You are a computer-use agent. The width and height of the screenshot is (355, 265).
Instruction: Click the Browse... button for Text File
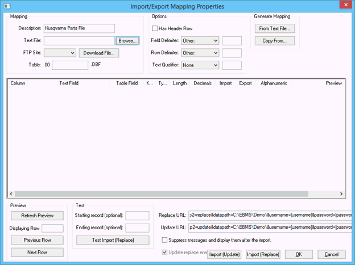(x=127, y=41)
